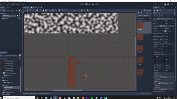
Task: Open the Animation bottom panel
Action: [x=46, y=94]
